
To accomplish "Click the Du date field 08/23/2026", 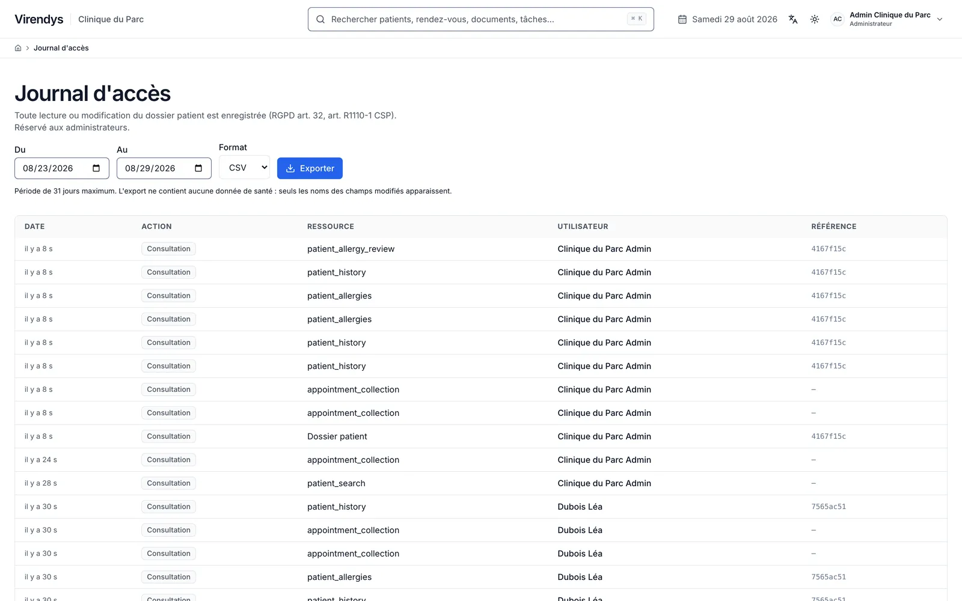I will point(62,168).
